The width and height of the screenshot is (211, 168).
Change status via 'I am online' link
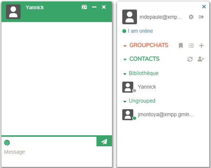[x=140, y=31]
